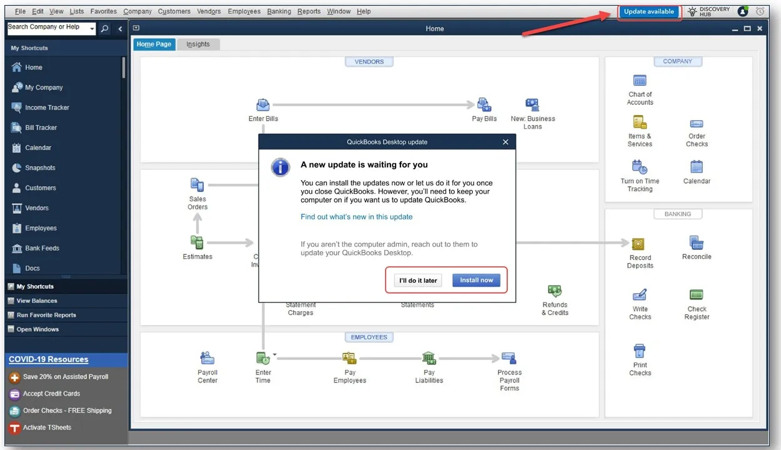Expand the search box dropdown arrow

(92, 29)
